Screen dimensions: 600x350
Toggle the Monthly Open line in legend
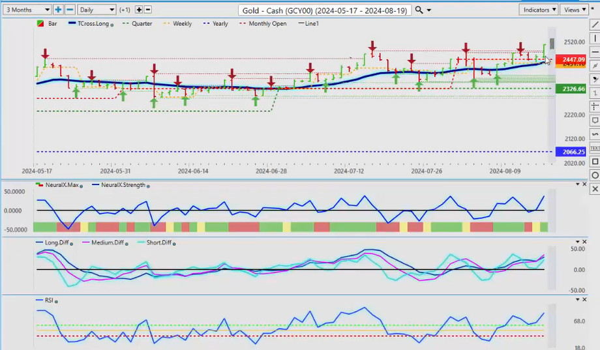(x=266, y=23)
